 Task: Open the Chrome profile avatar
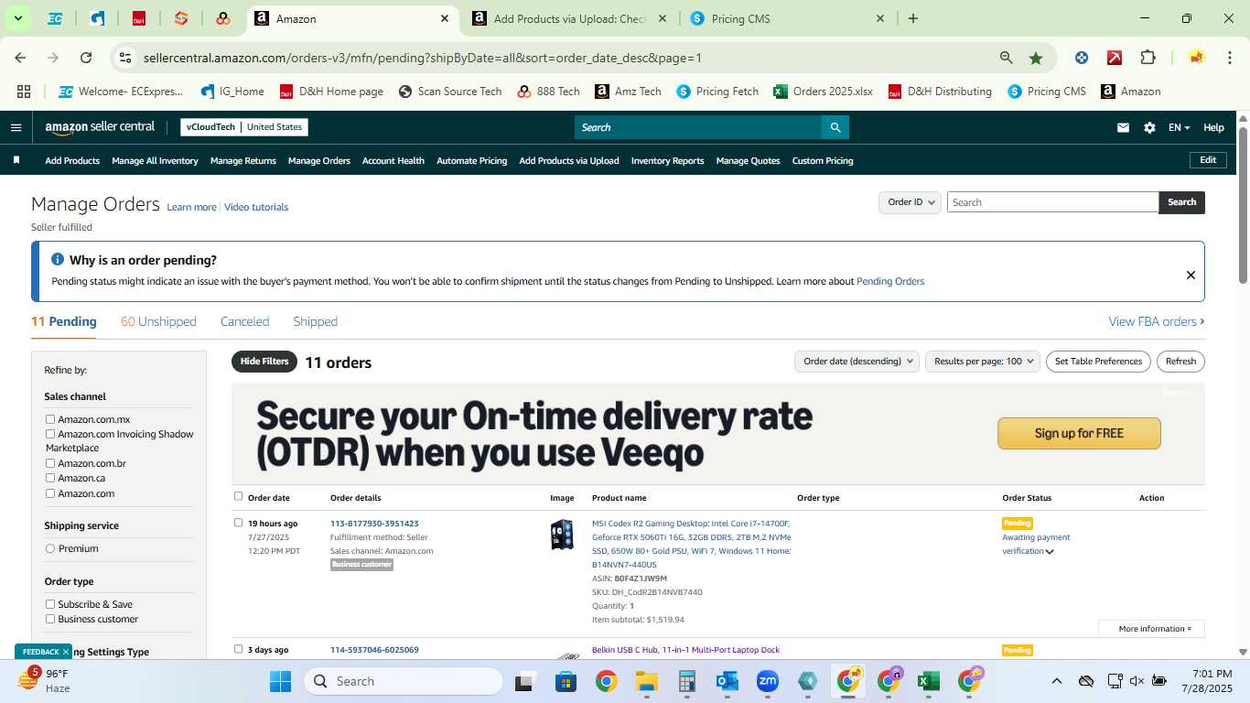click(1196, 58)
